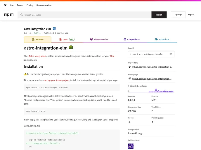Viewport: 201px width, 150px height.
Task: Click the TypeScript badge next to package name
Action: tap(54, 29)
